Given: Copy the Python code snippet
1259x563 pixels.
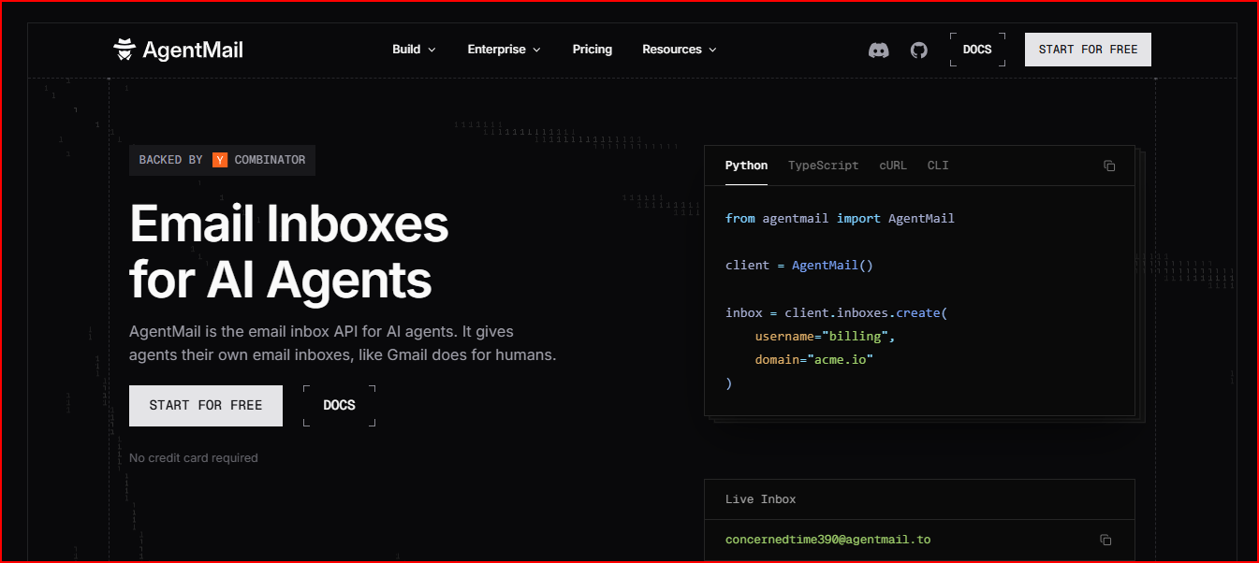Looking at the screenshot, I should click(x=1109, y=166).
